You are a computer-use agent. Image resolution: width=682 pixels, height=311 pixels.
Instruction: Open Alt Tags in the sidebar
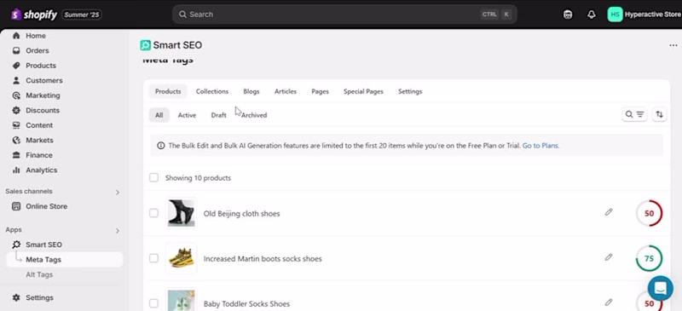[39, 274]
